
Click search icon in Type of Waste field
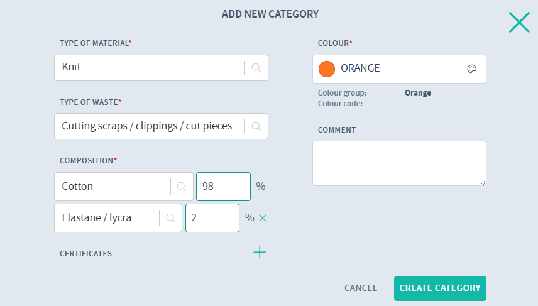point(256,126)
